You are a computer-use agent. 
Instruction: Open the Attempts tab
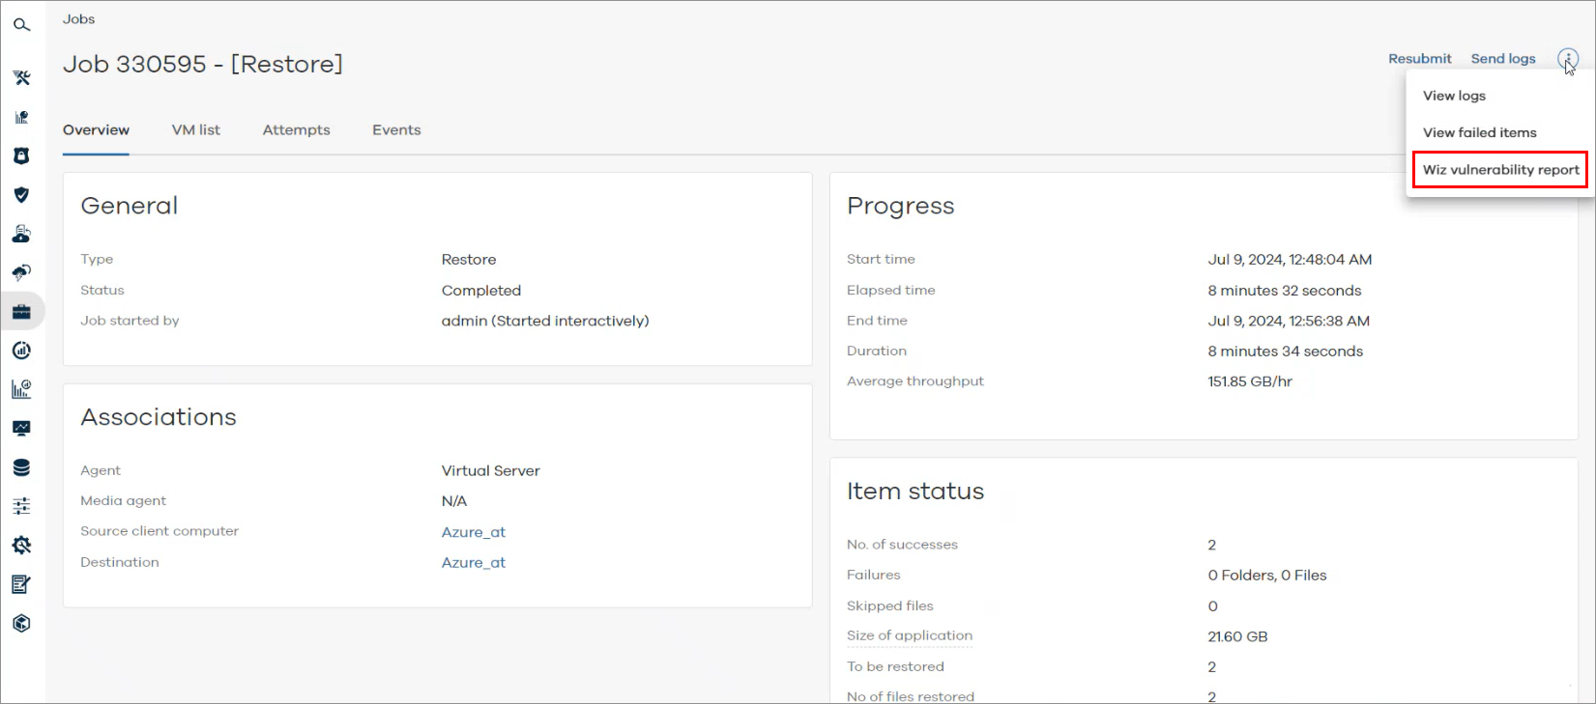[x=296, y=130]
